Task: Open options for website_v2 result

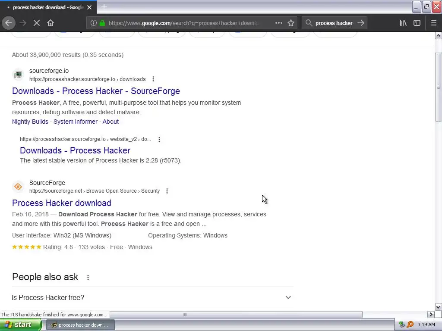Action: (159, 139)
